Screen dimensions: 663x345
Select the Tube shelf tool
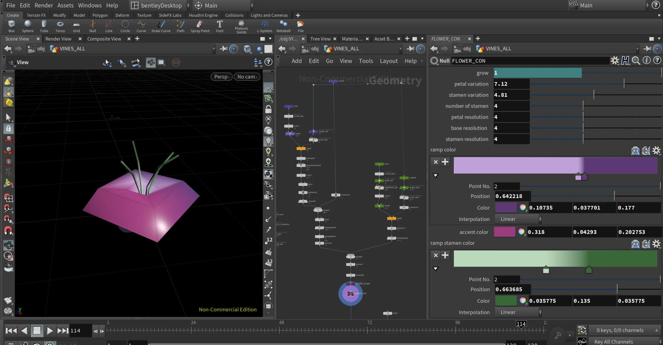pos(44,26)
